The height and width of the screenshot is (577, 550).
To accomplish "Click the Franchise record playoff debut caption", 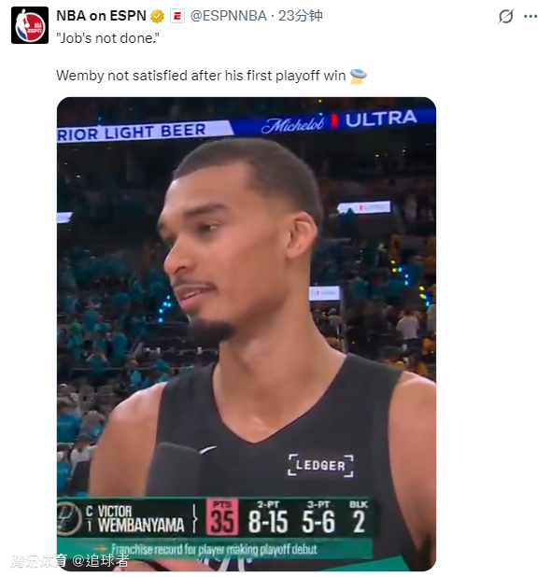I will pos(214,549).
